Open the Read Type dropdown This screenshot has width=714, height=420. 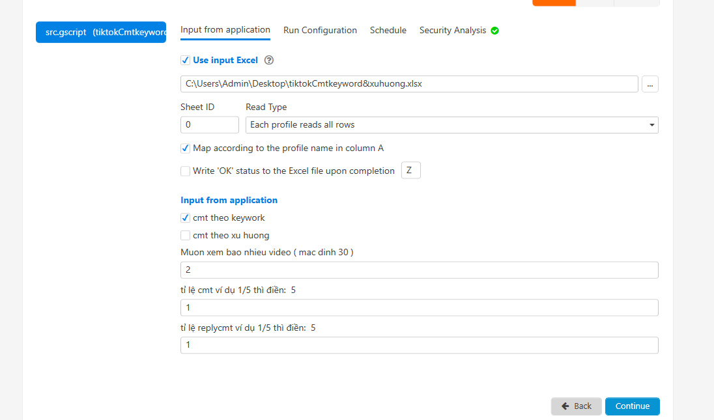point(451,125)
